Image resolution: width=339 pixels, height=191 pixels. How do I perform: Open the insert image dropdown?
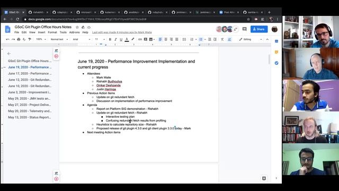tap(152, 39)
